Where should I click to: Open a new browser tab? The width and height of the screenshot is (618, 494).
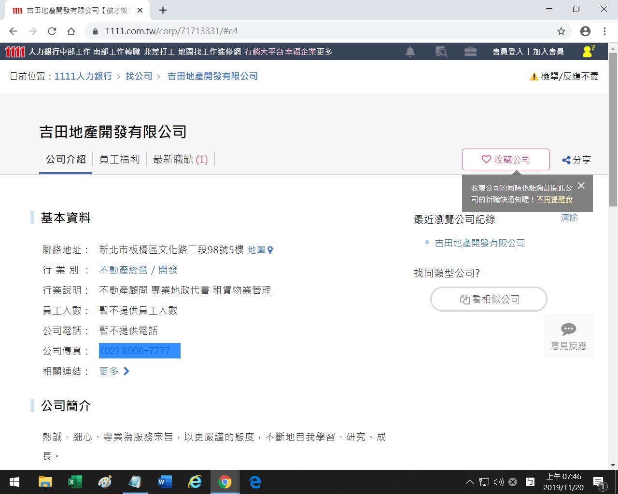point(163,10)
